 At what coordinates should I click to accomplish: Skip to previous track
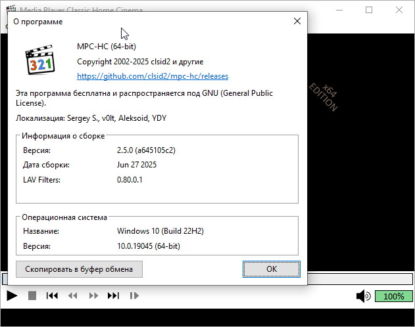point(52,296)
